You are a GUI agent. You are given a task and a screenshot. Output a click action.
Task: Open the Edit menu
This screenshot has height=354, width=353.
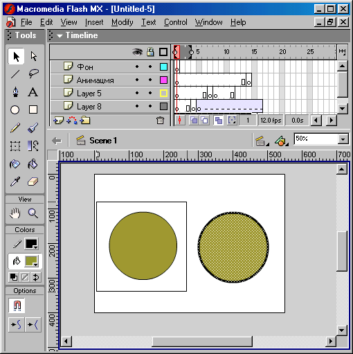[x=46, y=22]
